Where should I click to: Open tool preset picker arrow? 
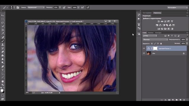pos(7,8)
